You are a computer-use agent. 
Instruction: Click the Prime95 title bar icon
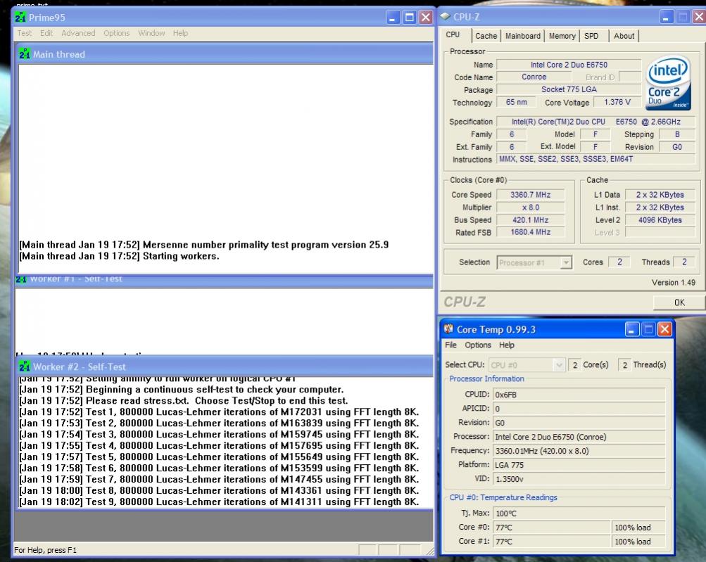coord(20,17)
